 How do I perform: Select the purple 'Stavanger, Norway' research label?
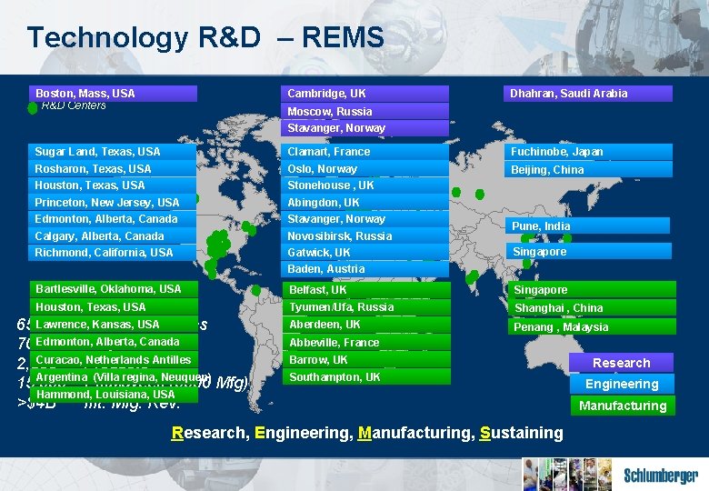pyautogui.click(x=364, y=128)
